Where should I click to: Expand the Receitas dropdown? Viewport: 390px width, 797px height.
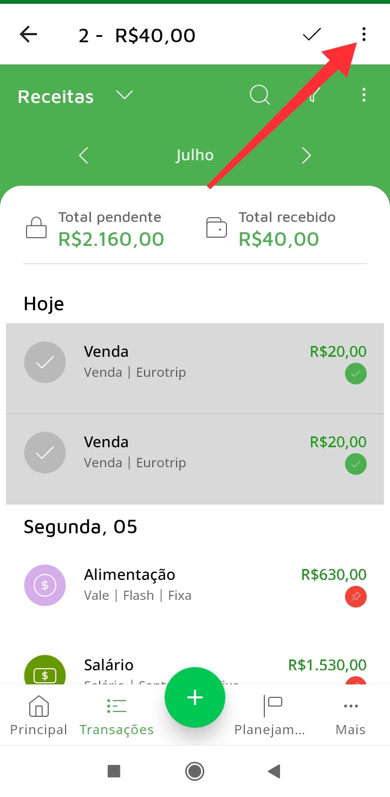pos(125,95)
